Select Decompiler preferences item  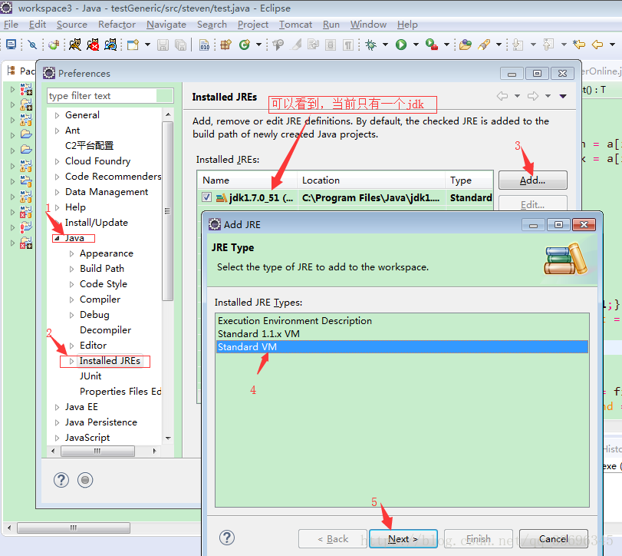tap(106, 330)
